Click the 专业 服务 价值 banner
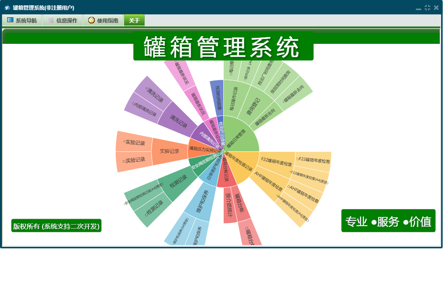 pos(388,221)
